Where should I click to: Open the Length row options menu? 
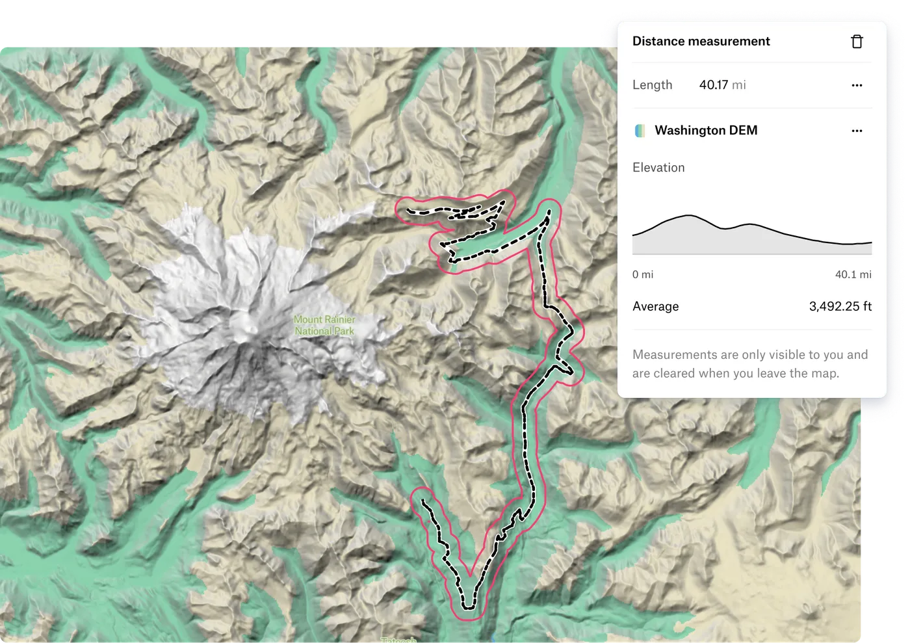(x=857, y=85)
